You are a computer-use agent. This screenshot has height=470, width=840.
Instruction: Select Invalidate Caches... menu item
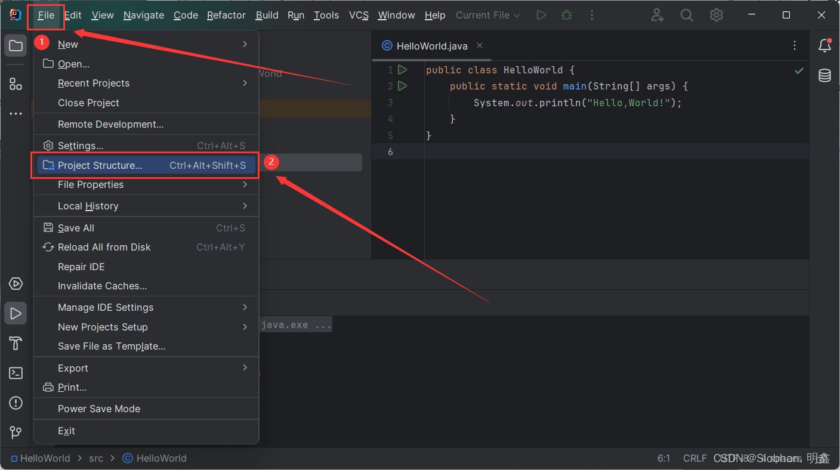point(146,286)
